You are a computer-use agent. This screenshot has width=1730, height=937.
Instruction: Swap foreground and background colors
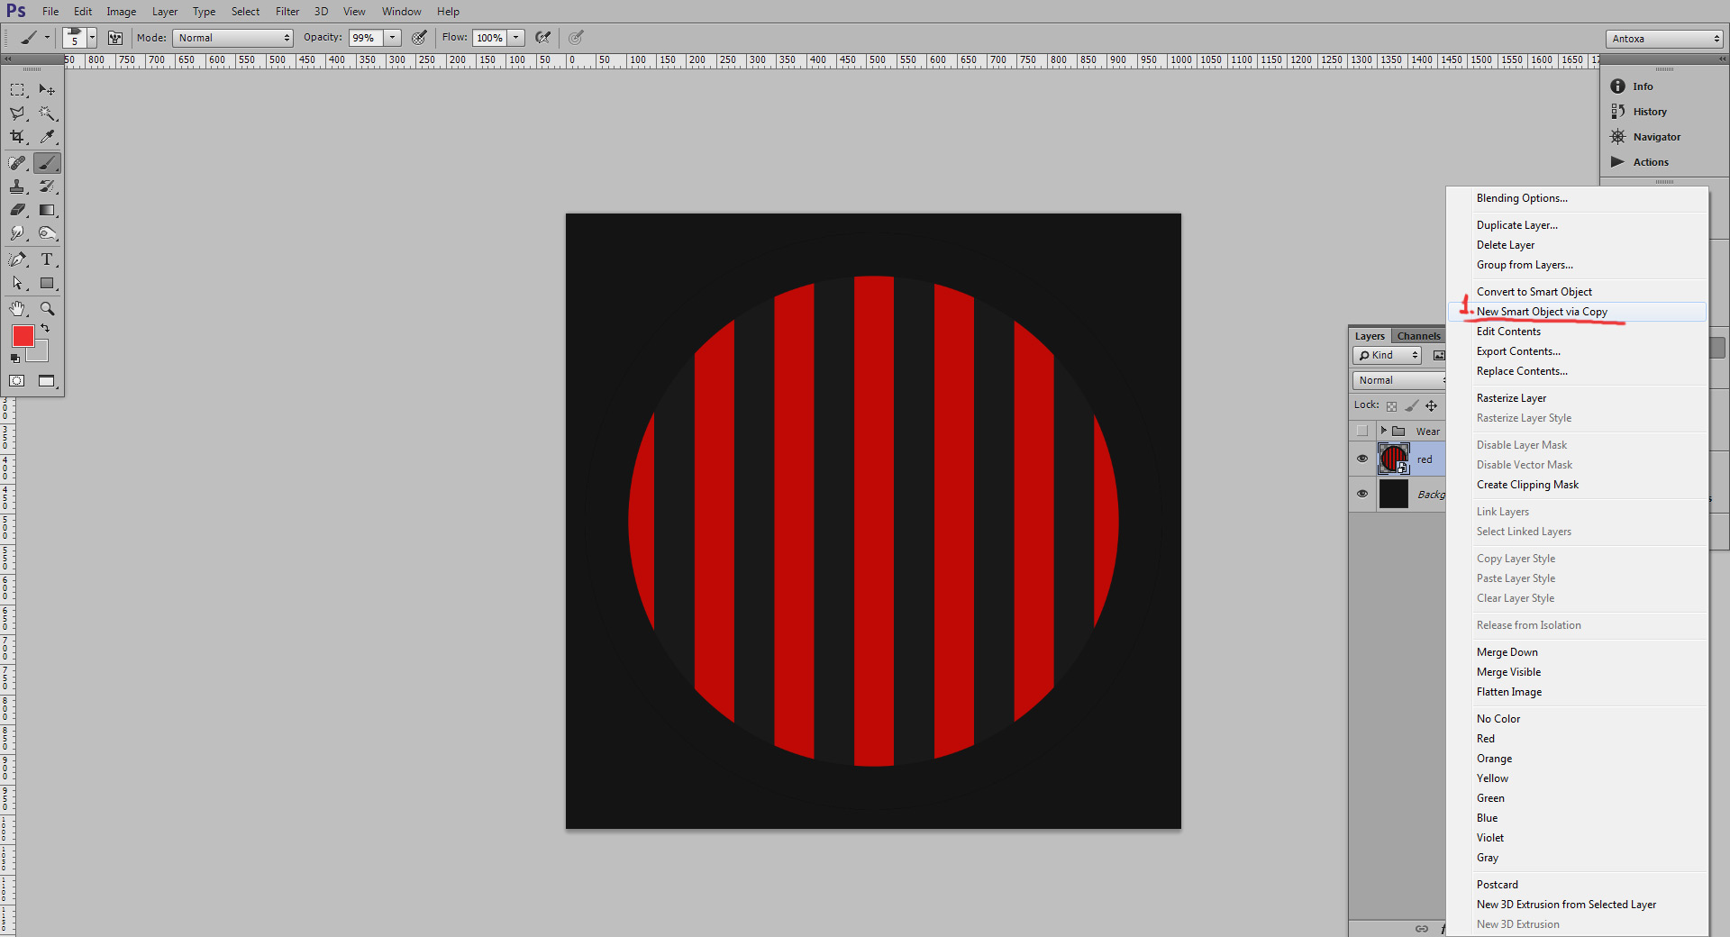pos(45,329)
